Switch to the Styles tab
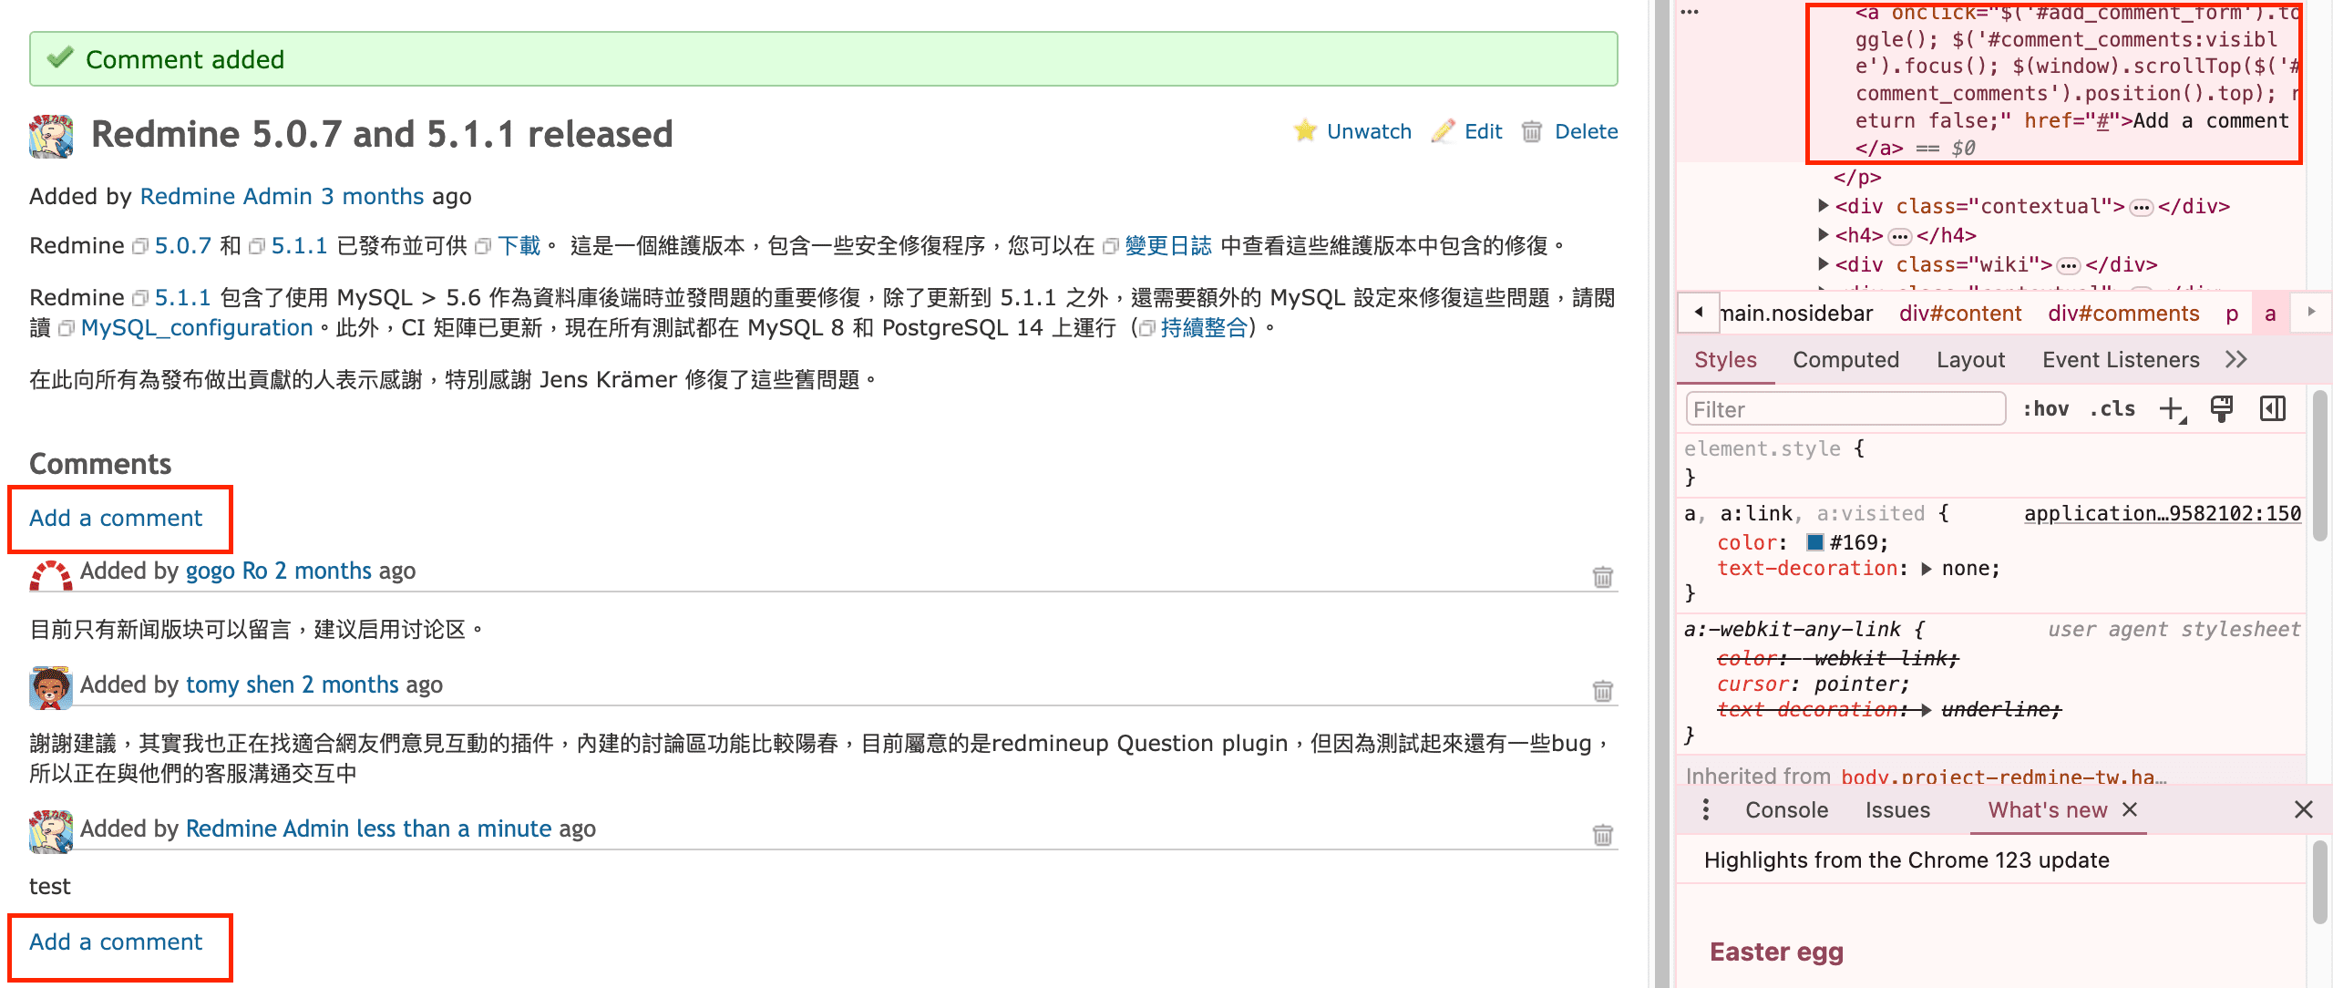 coord(1725,360)
